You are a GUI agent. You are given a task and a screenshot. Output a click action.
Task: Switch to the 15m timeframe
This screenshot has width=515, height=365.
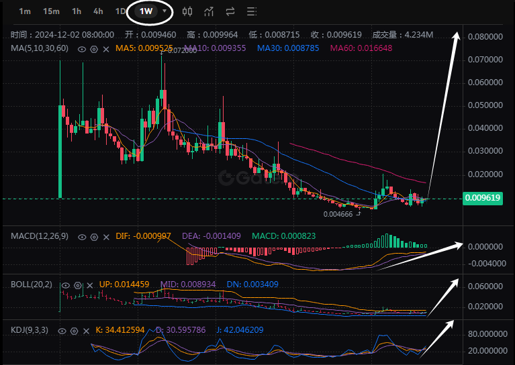coord(51,11)
